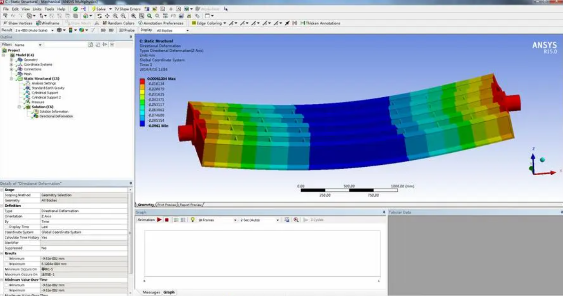563x296 pixels.
Task: Open the View menu
Action: pos(25,9)
